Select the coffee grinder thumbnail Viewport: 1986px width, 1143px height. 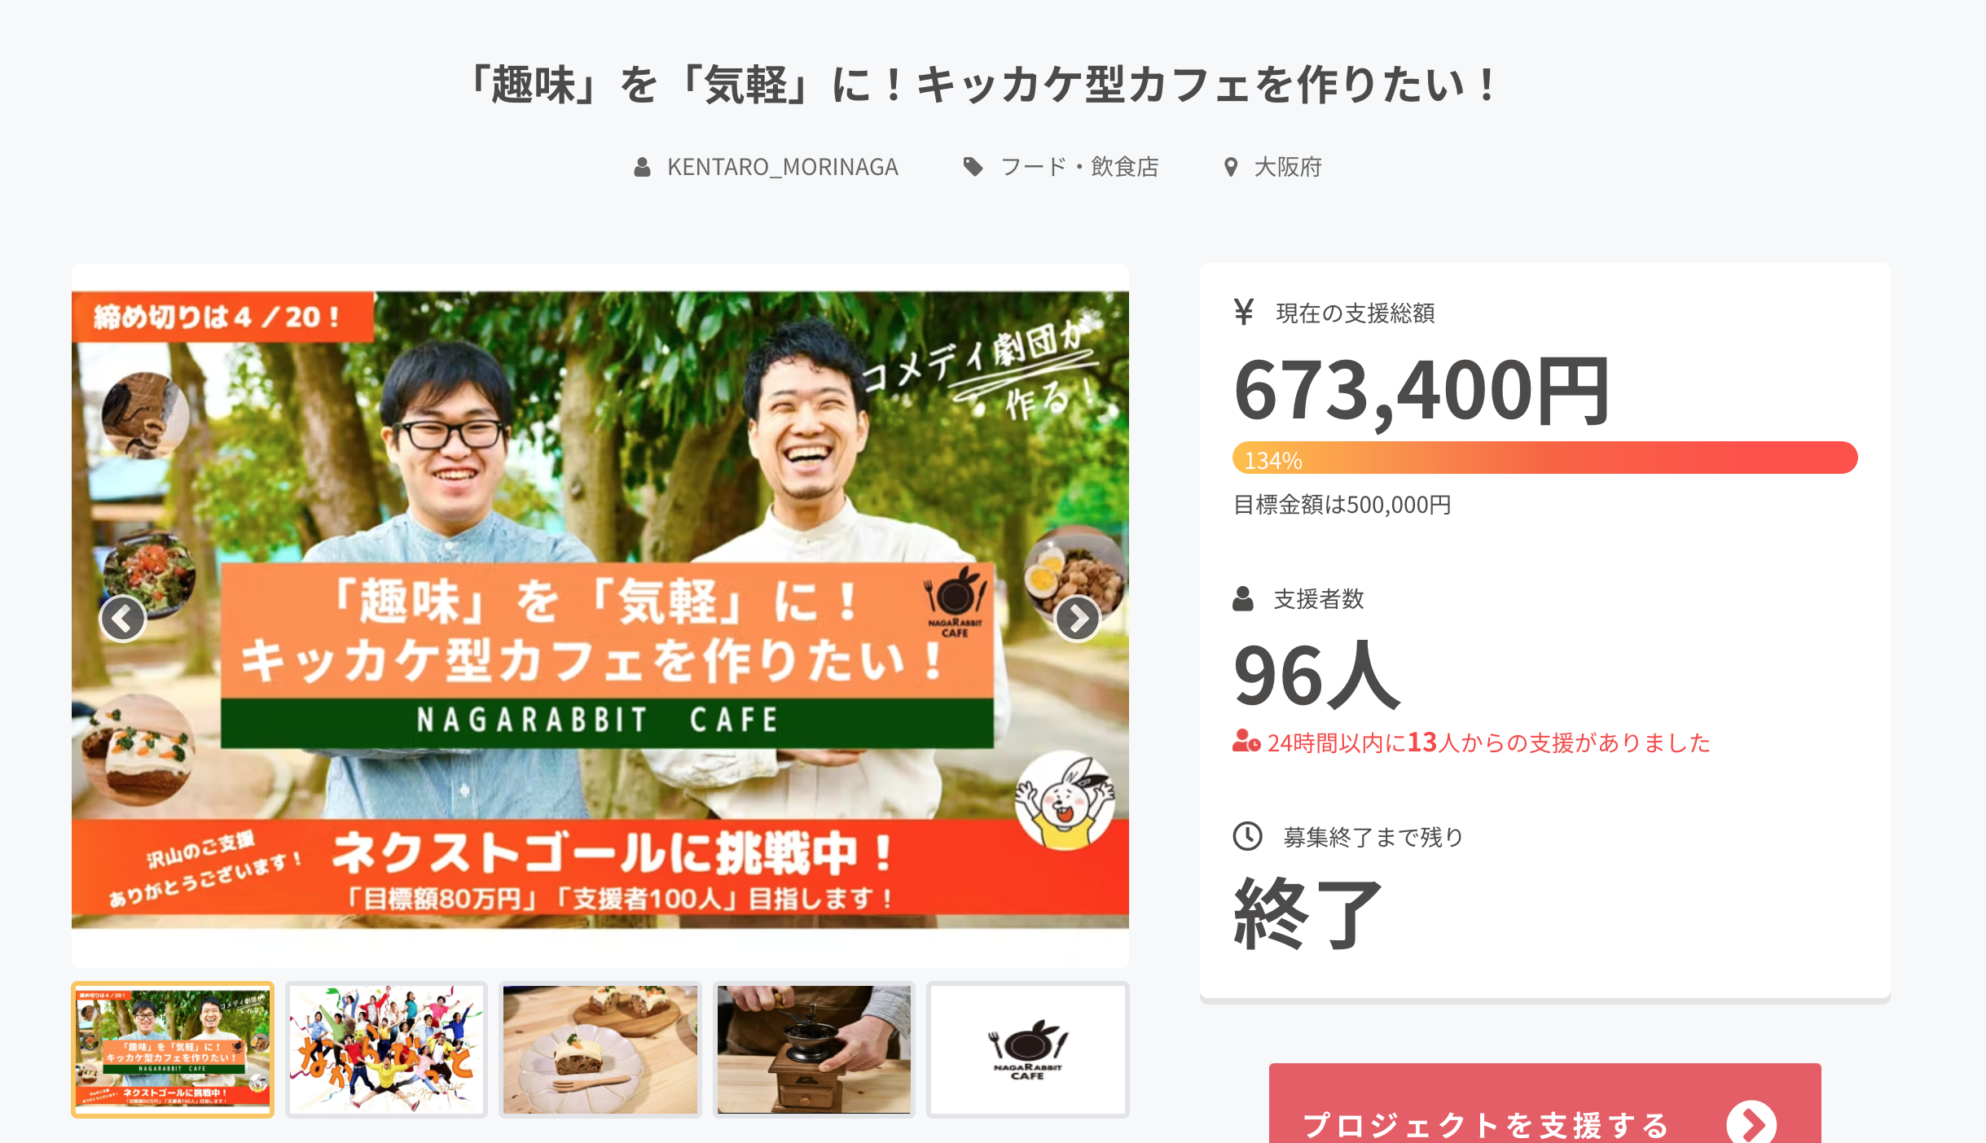coord(814,1049)
